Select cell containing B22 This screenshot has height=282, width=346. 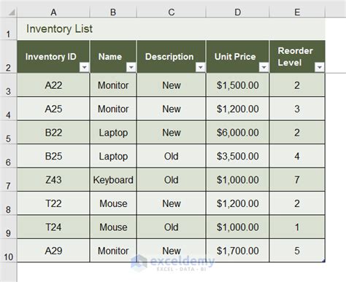[53, 133]
